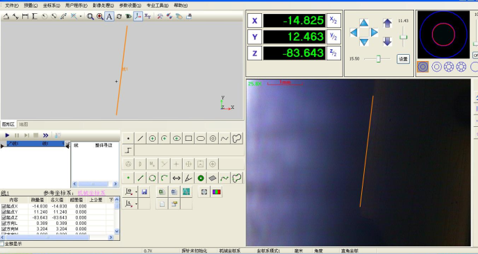The height and width of the screenshot is (254, 478).
Task: Enable the 全部显示 checkbox
Action: click(2, 244)
